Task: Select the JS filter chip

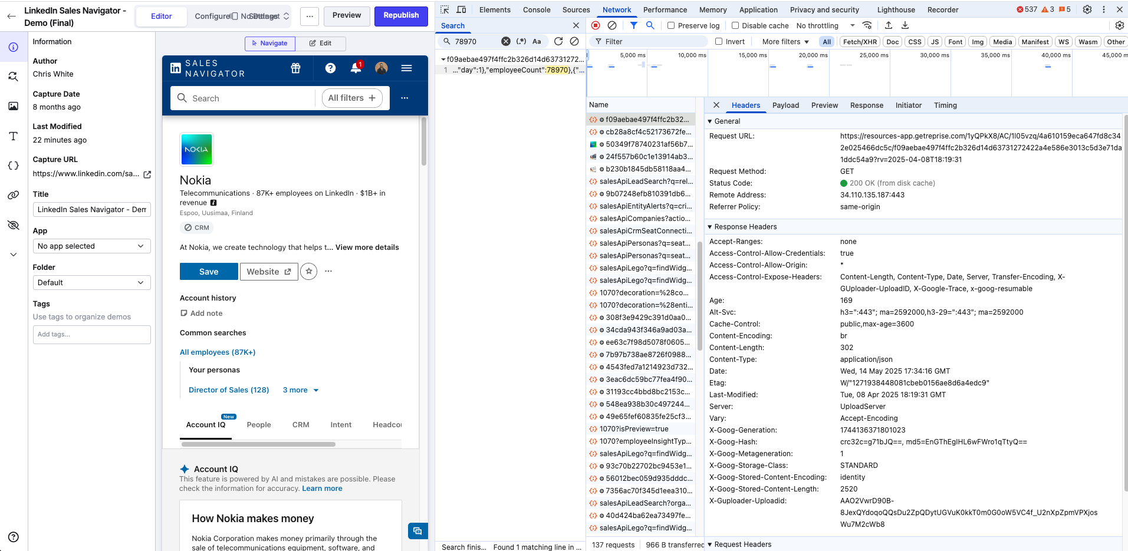Action: [935, 42]
